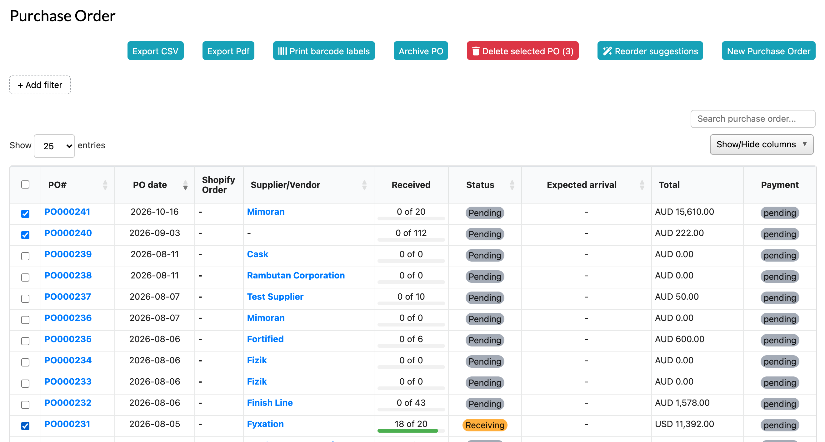Click the Export Pdf button

(228, 51)
